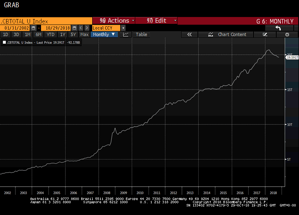Click the .CBTOTAL U Index security field
This screenshot has height=215, width=299.
[x=46, y=21]
